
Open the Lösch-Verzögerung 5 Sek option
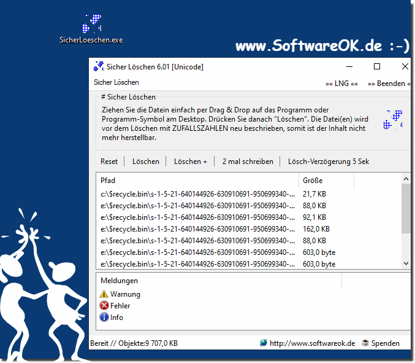pyautogui.click(x=329, y=162)
